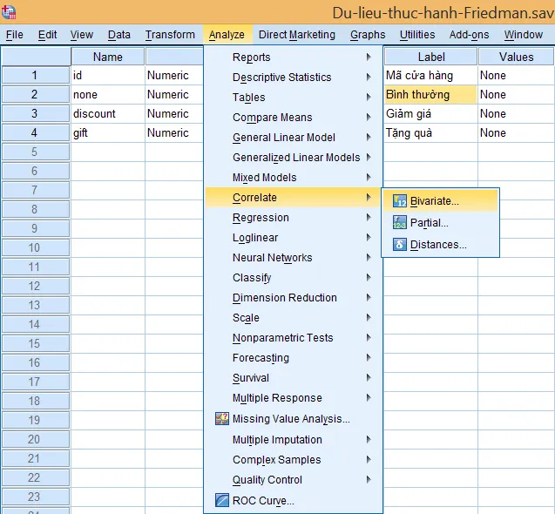The width and height of the screenshot is (555, 514).
Task: Open the Forecasting submenu
Action: (x=294, y=358)
